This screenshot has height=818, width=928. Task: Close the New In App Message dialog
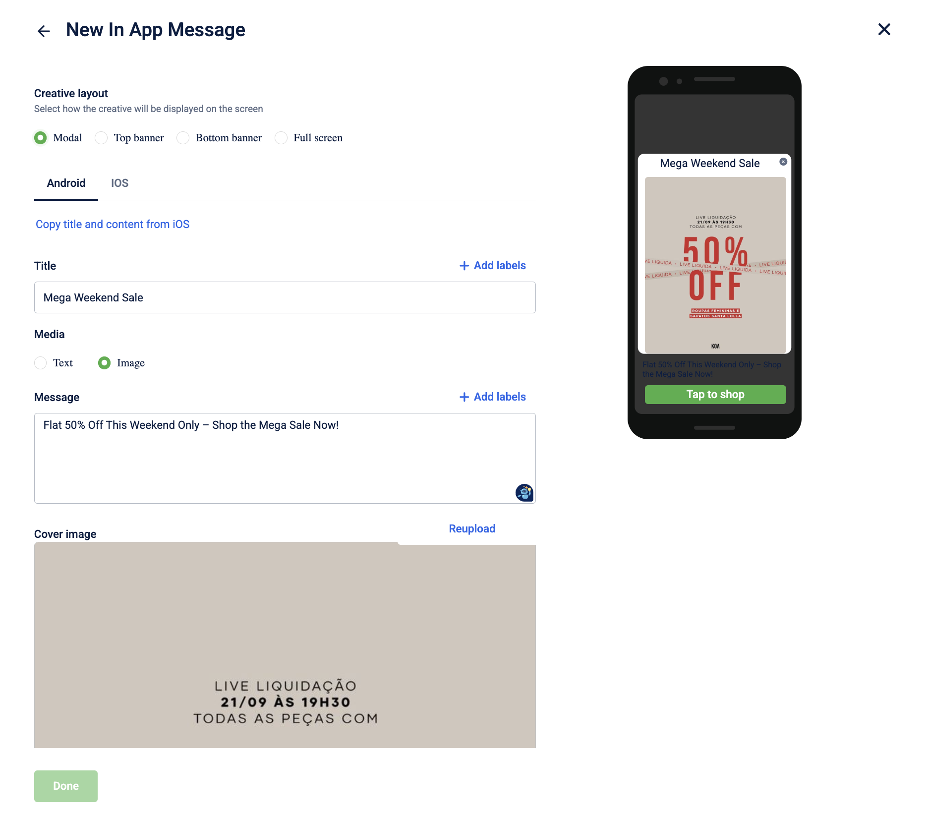click(x=884, y=29)
